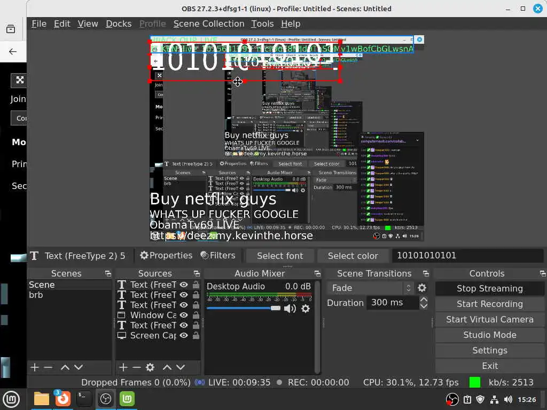The height and width of the screenshot is (410, 547).
Task: Click clock showing 15:26
Action: [x=527, y=399]
